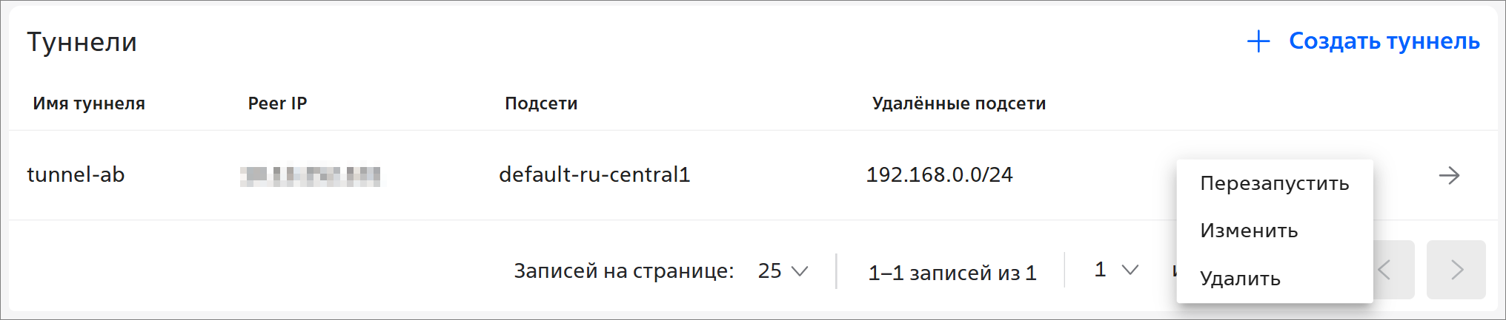Click the 1–1 записей из 1 counter
The height and width of the screenshot is (320, 1506).
click(x=952, y=273)
